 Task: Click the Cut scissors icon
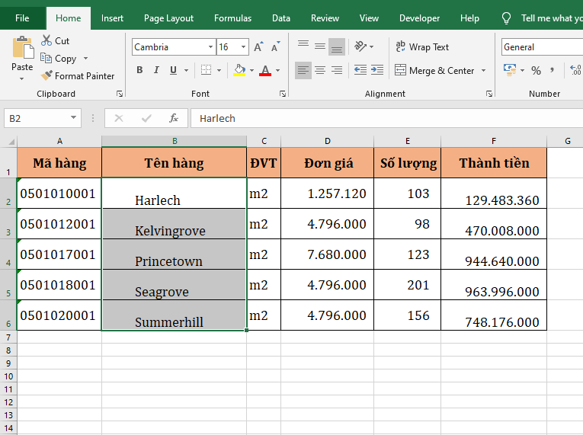pyautogui.click(x=46, y=40)
